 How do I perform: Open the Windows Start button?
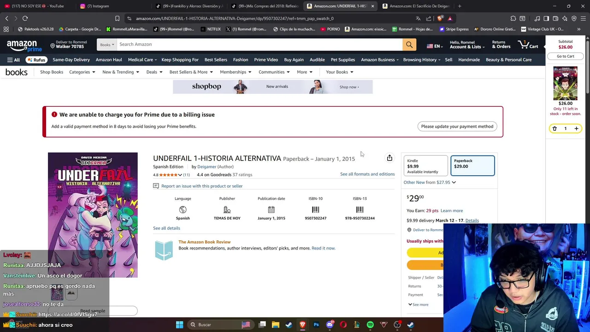tap(179, 325)
